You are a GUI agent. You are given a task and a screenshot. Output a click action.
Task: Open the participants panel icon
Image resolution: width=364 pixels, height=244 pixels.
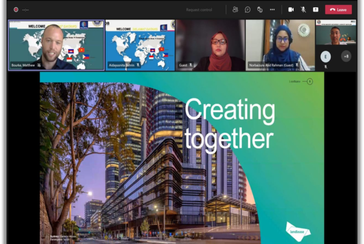[235, 10]
